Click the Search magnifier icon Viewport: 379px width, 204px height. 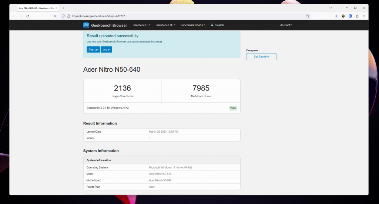point(212,25)
